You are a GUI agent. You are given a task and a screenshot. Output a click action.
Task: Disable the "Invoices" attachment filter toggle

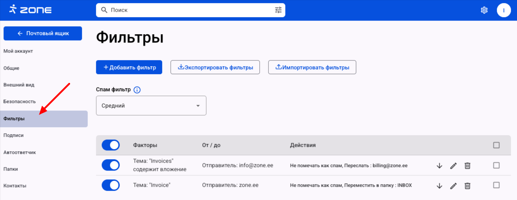point(110,165)
